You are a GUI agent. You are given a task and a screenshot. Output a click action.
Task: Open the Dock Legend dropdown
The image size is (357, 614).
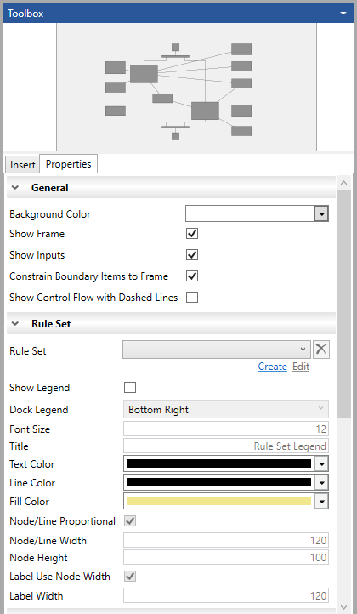coord(226,409)
